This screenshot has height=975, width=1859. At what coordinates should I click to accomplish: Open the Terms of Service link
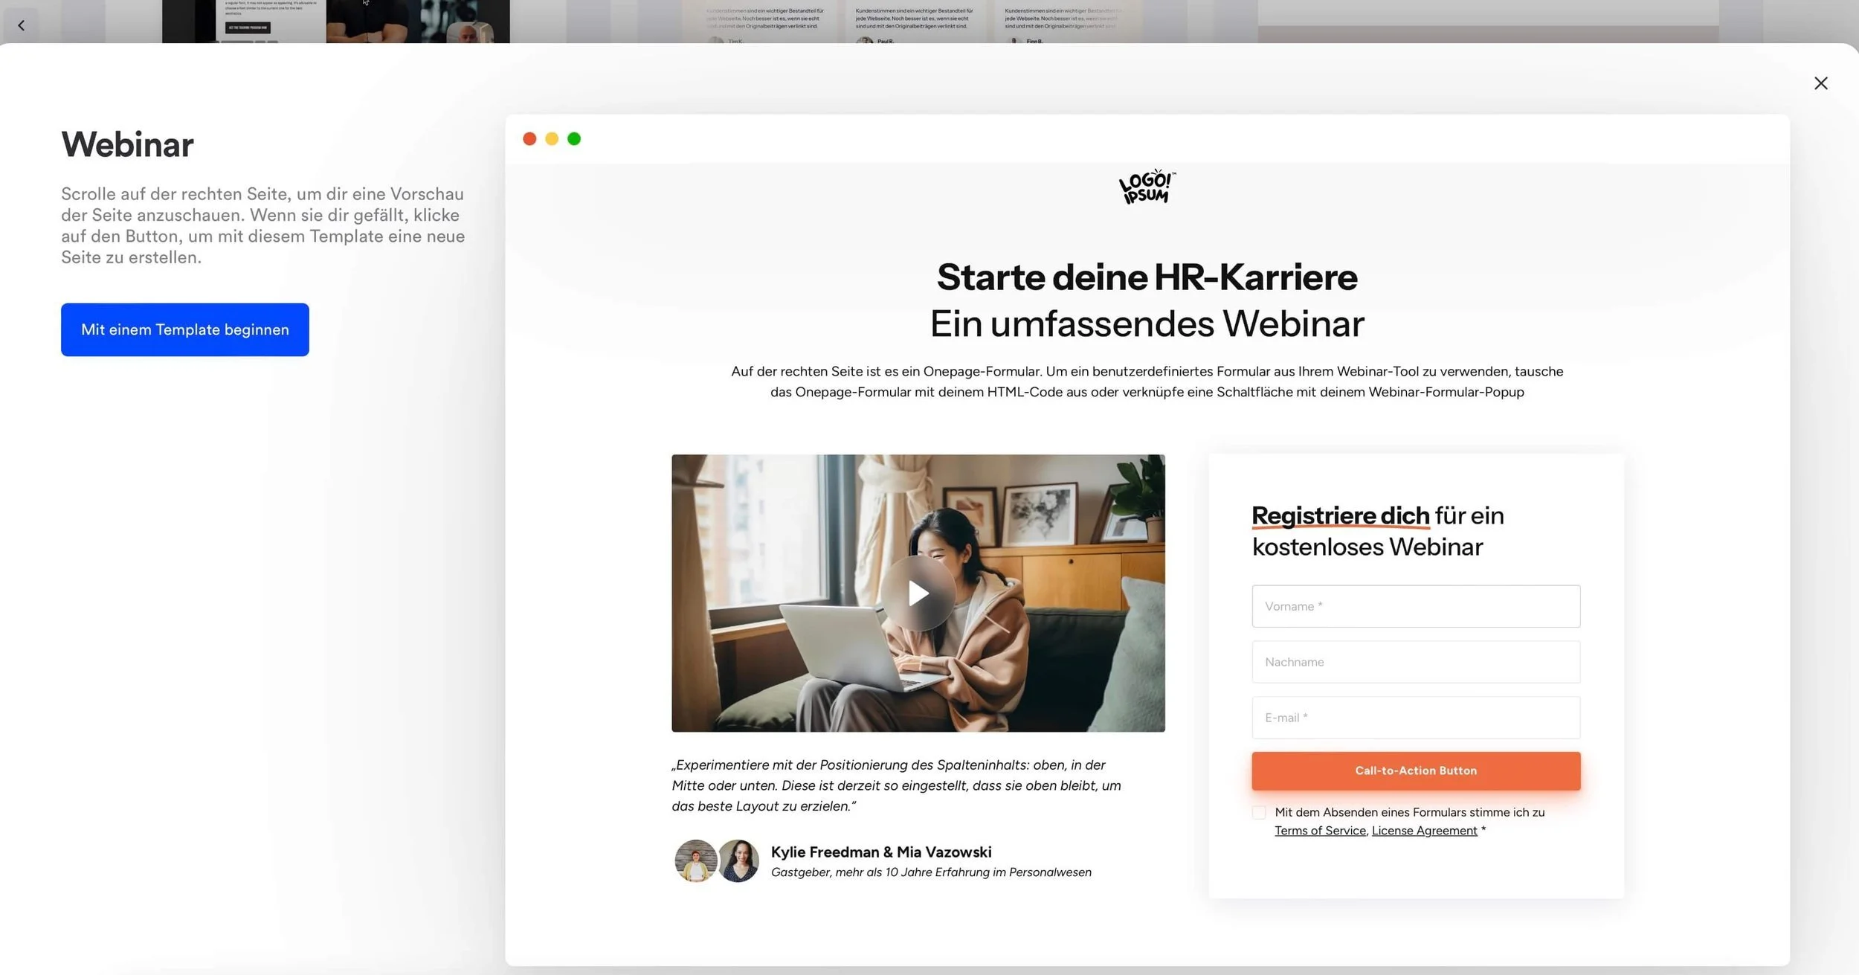[1320, 831]
